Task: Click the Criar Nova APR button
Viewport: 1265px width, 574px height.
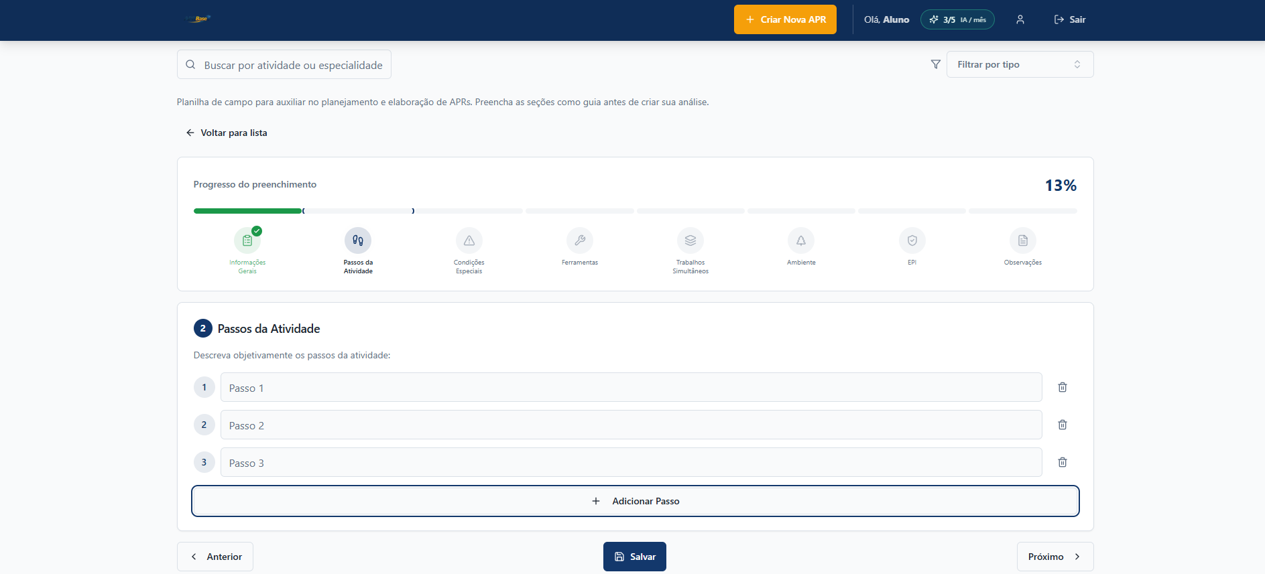Action: click(785, 19)
